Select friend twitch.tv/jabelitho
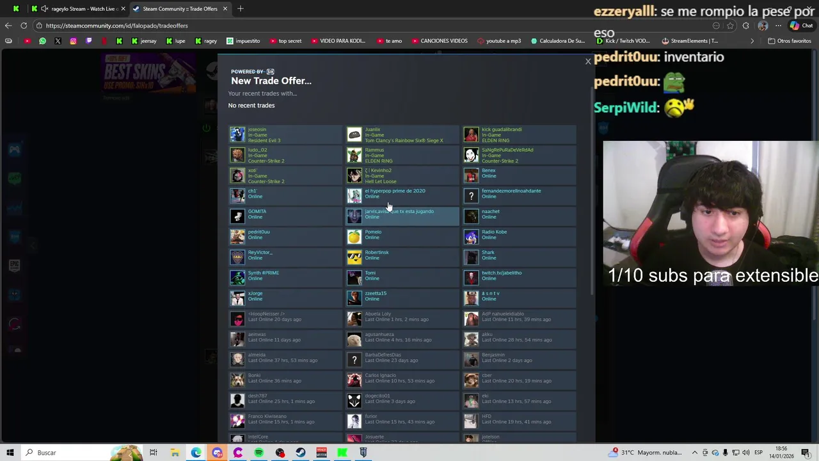 point(520,279)
